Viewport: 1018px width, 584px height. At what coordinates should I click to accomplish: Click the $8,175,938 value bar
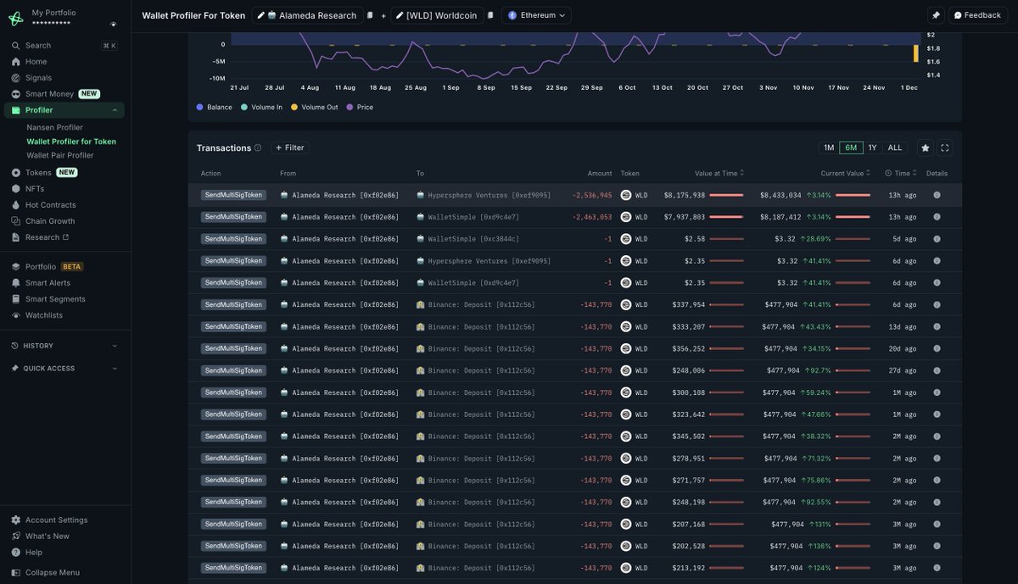coord(726,195)
